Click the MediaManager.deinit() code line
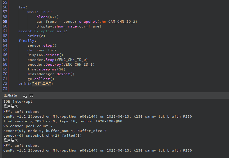This screenshot has width=229, height=158. 51,74
